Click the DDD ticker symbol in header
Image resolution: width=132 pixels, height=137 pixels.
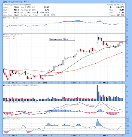point(5,2)
